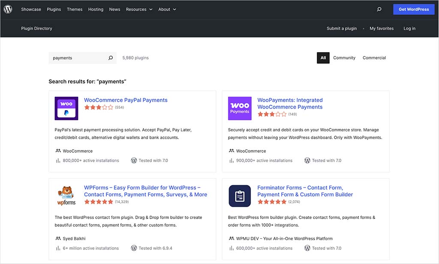Click the installations bar icon for 800,000+ installations

58,160
